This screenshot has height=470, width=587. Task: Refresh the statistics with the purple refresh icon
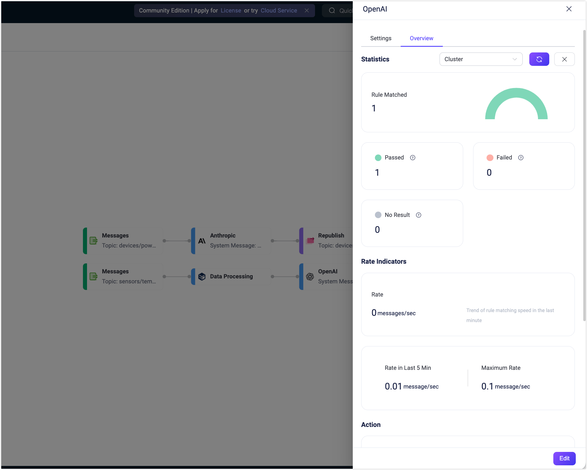pyautogui.click(x=539, y=59)
